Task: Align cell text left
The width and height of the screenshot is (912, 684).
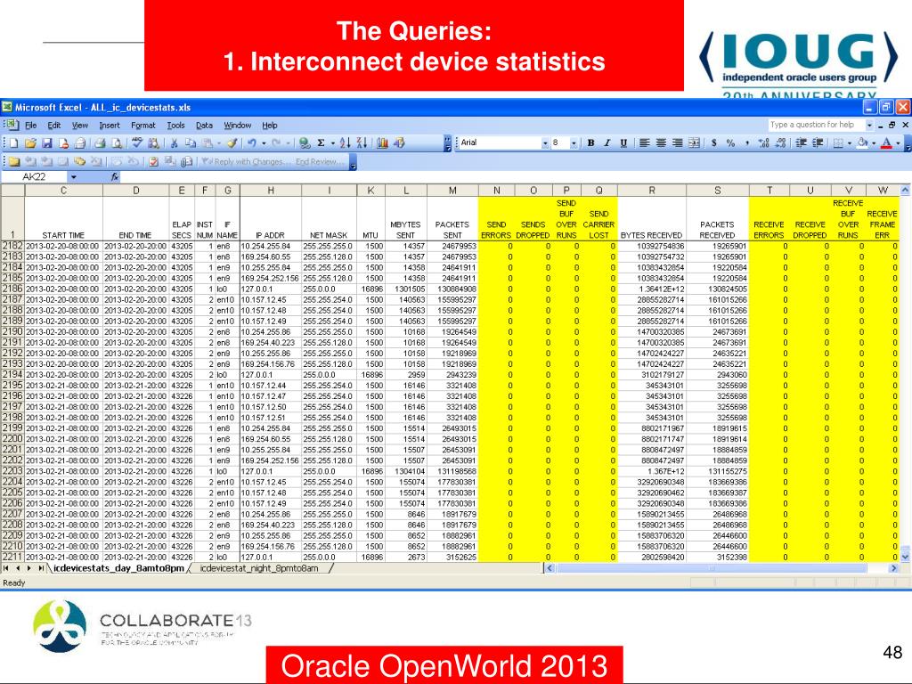Action: 645,143
